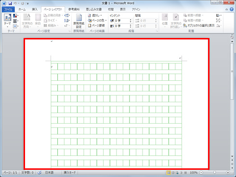Viewport: 236px width, 177px height.
Task: Open the テーマ (Themes) gallery button
Action: (x=7, y=21)
